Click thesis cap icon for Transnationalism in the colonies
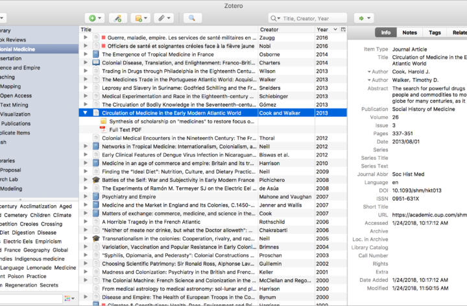Image resolution: width=467 pixels, height=306 pixels. click(96, 238)
